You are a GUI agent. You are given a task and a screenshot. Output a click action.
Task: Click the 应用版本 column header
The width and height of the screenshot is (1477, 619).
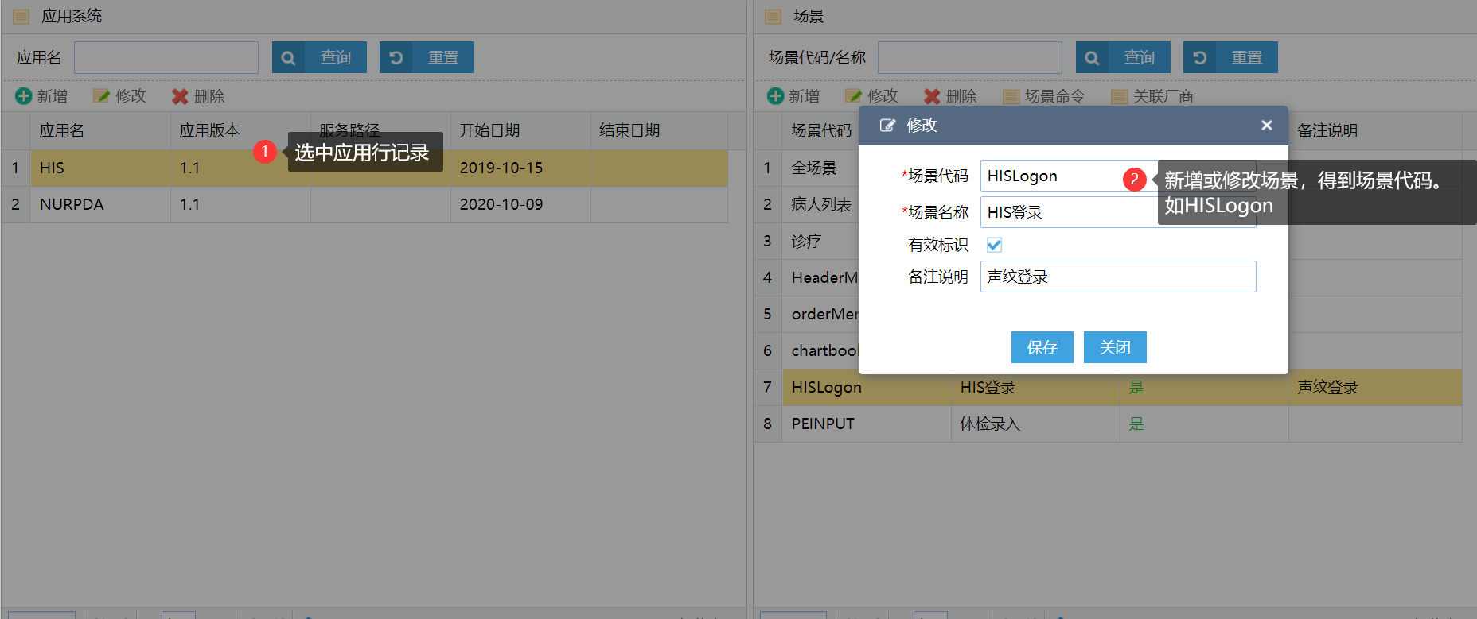point(240,130)
